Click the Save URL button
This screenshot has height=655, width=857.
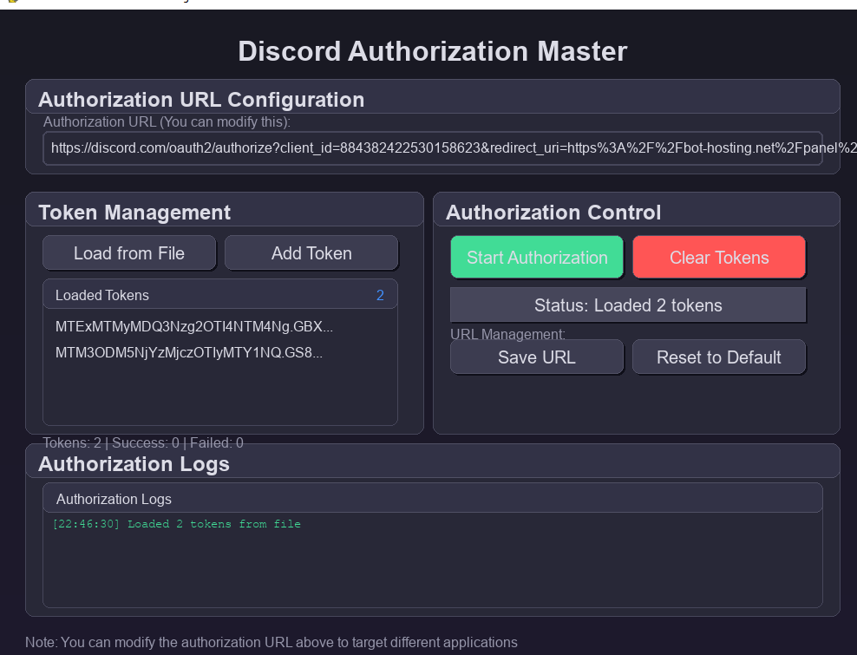point(537,357)
